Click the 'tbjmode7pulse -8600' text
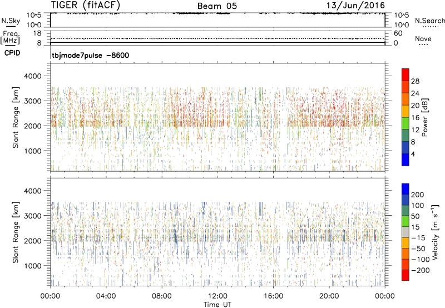Viewport: 445px width, 308px height. point(91,55)
